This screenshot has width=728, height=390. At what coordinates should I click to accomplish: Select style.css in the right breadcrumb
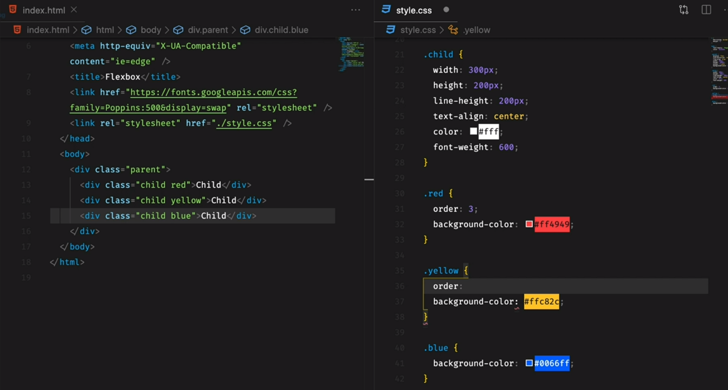[418, 30]
